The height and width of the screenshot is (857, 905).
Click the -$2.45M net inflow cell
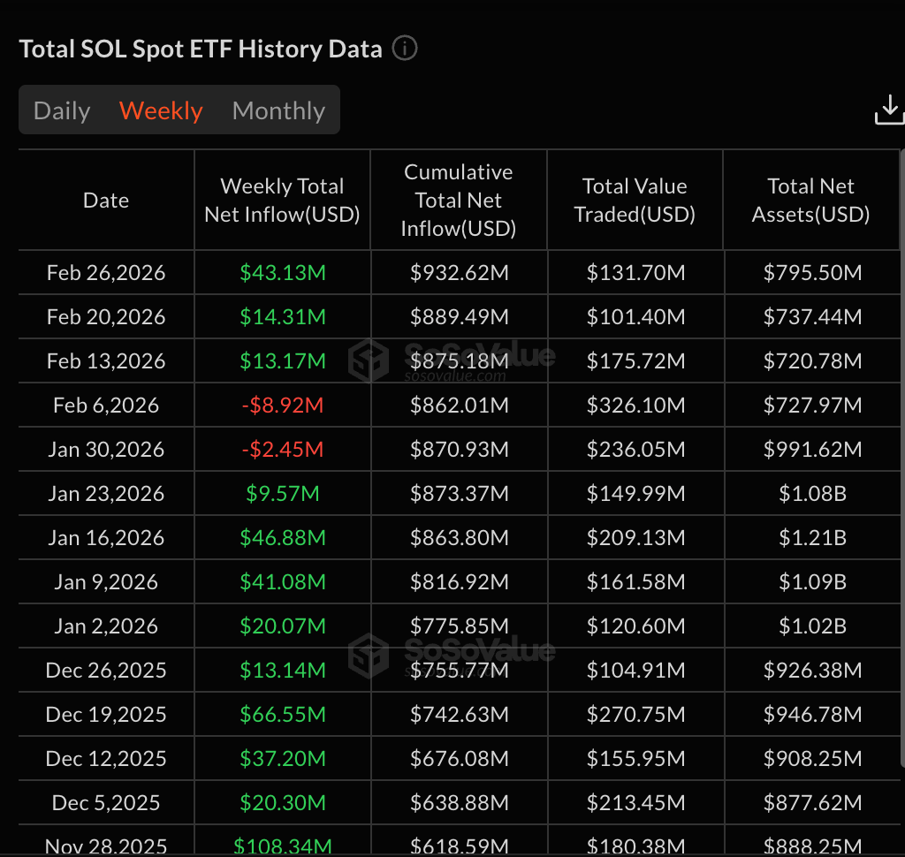pos(282,450)
